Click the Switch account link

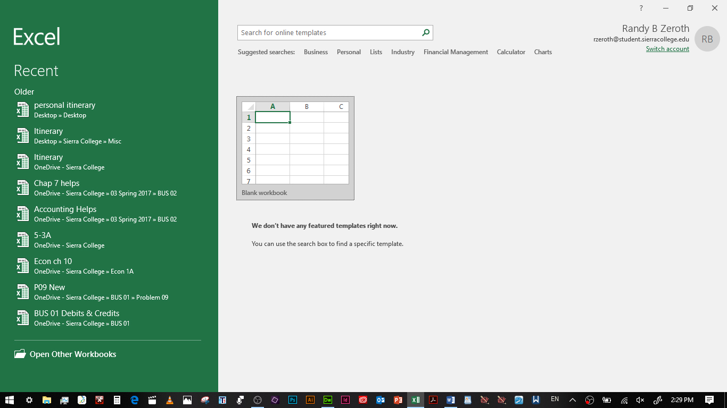(667, 49)
